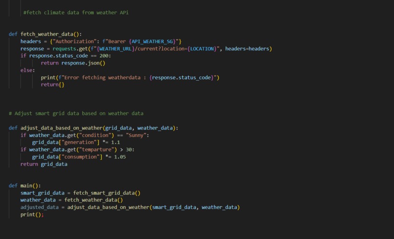Click the 'headers' variable in the Authorization assignment line

pos(31,42)
